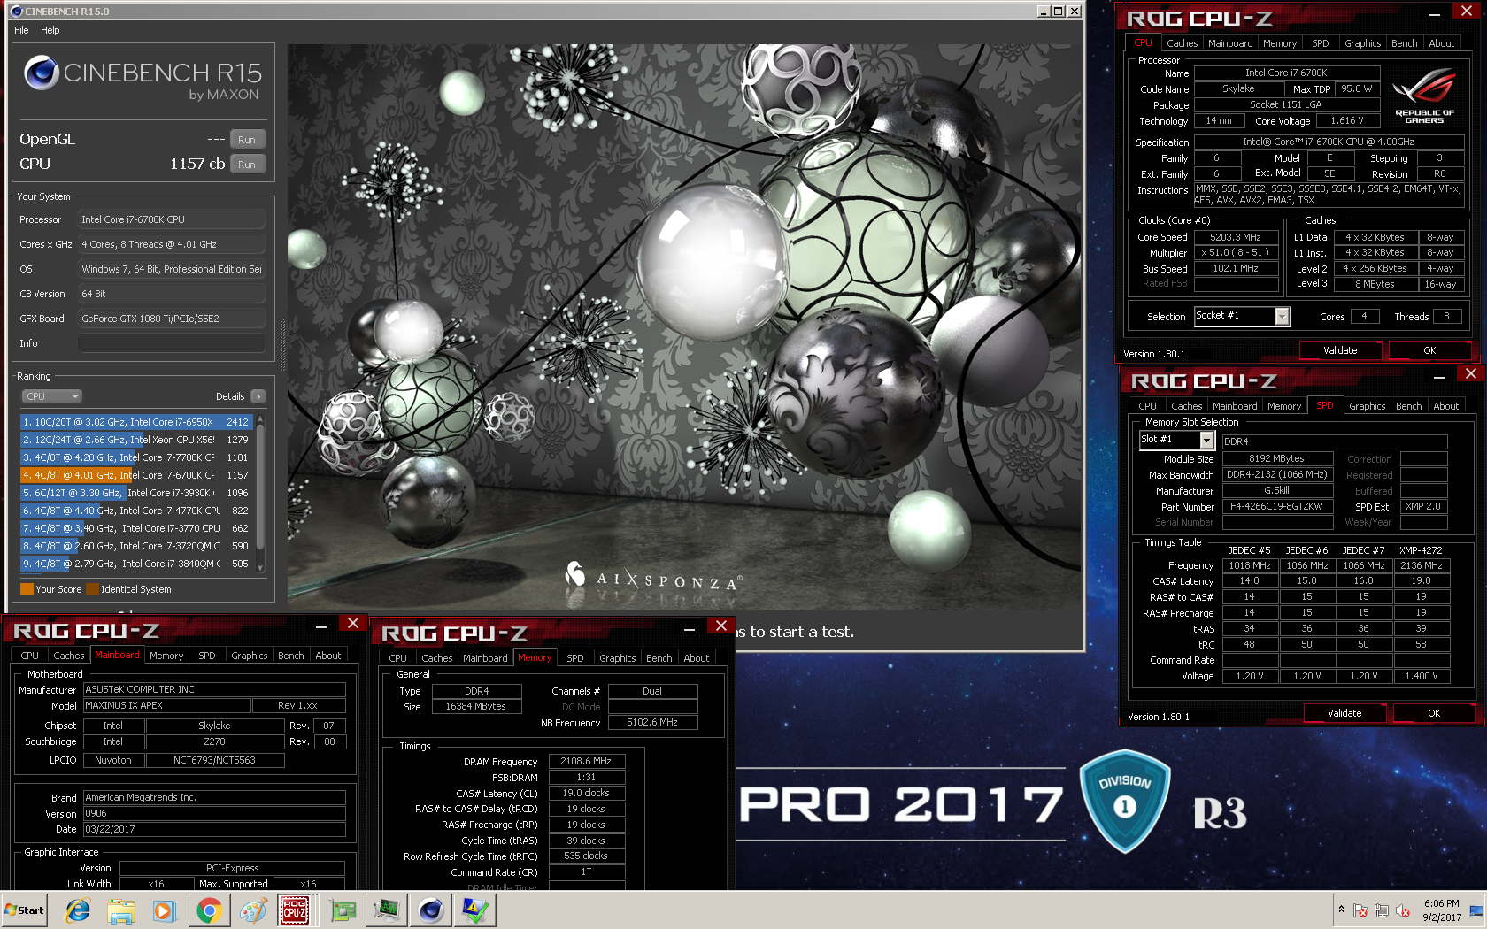1487x929 pixels.
Task: Open the green circuit board taskbar app
Action: 343,910
